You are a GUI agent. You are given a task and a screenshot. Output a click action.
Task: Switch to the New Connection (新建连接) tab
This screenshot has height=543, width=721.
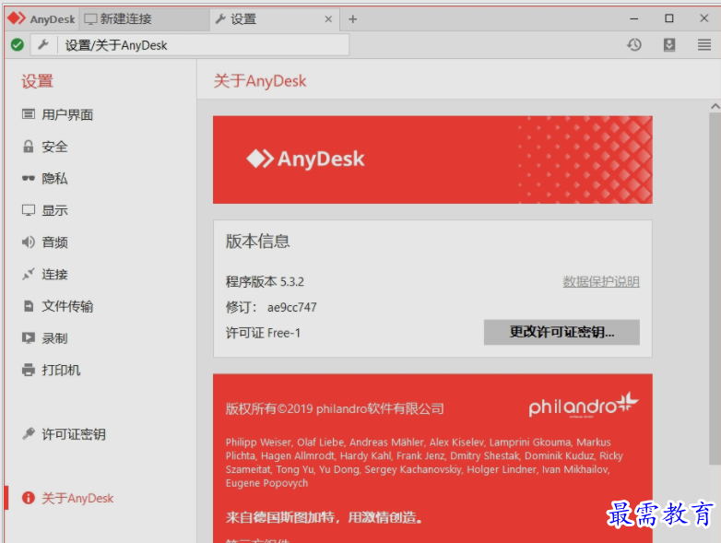coord(144,19)
